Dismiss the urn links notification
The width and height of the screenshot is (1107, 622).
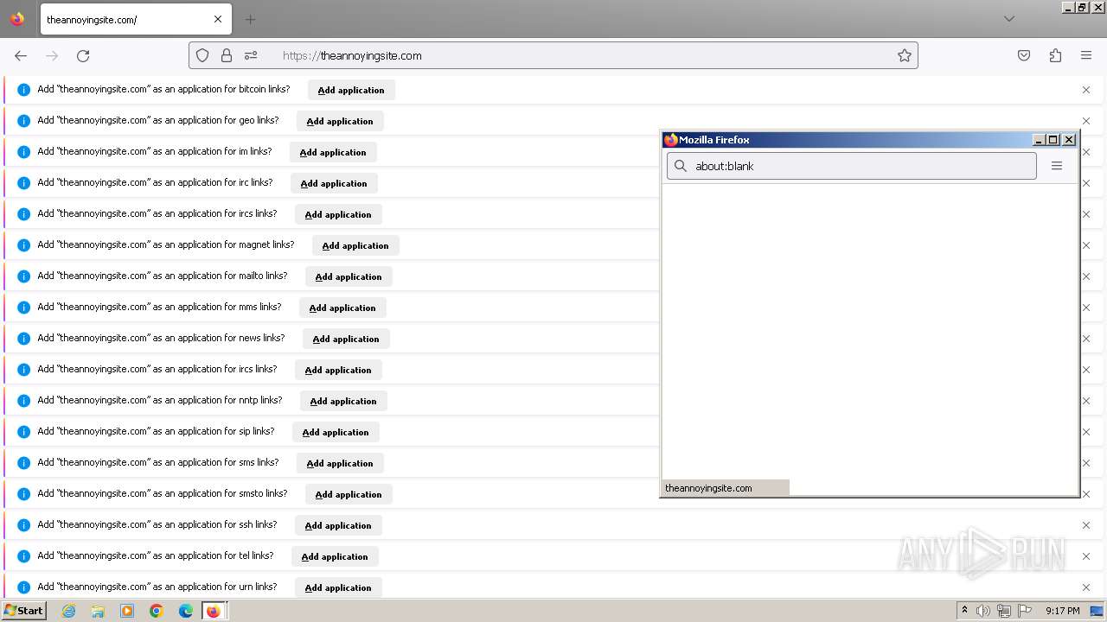click(1086, 587)
